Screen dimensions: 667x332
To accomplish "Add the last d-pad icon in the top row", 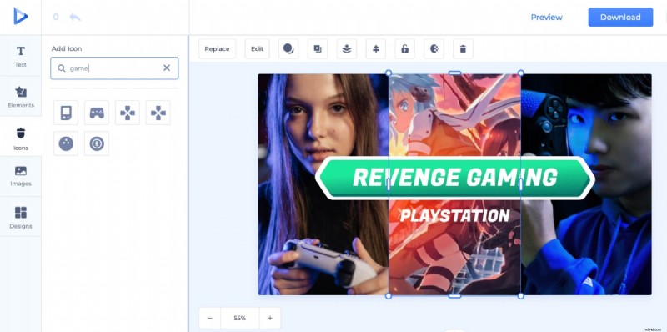I will point(158,113).
